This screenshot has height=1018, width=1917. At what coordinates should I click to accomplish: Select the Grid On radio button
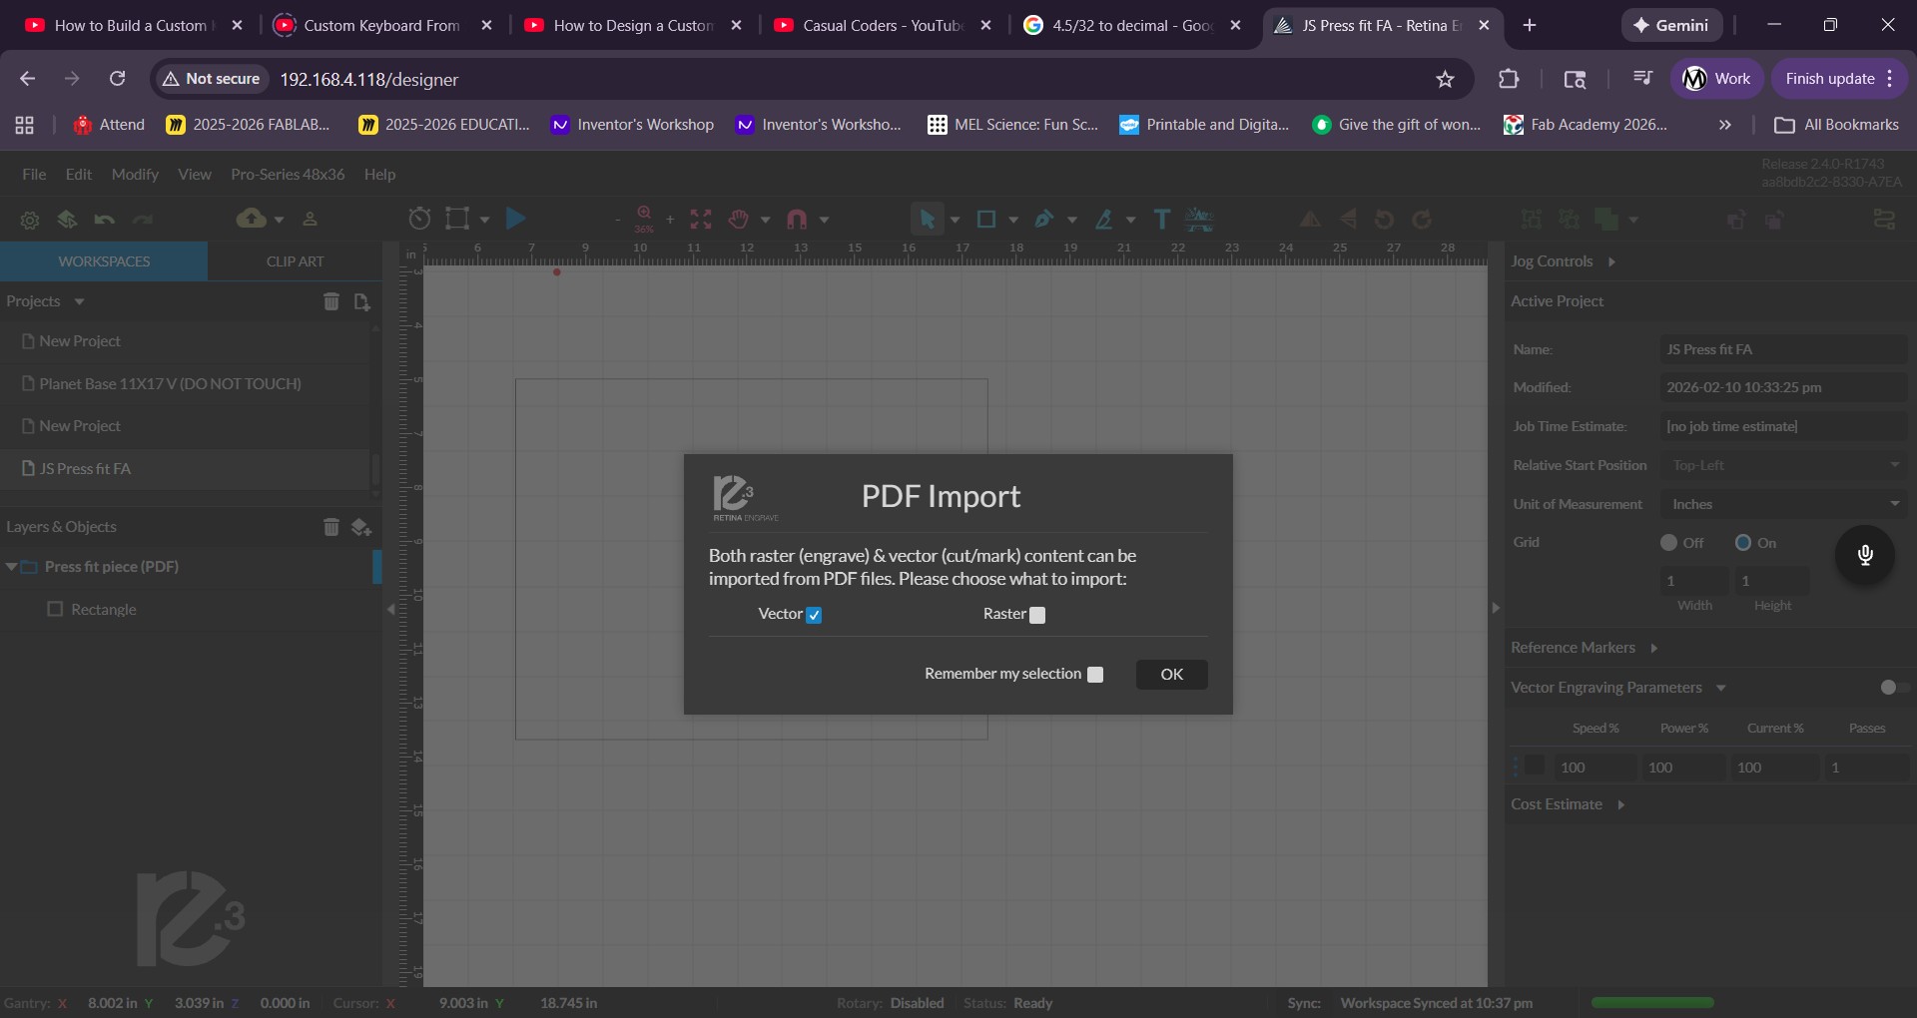pos(1743,543)
